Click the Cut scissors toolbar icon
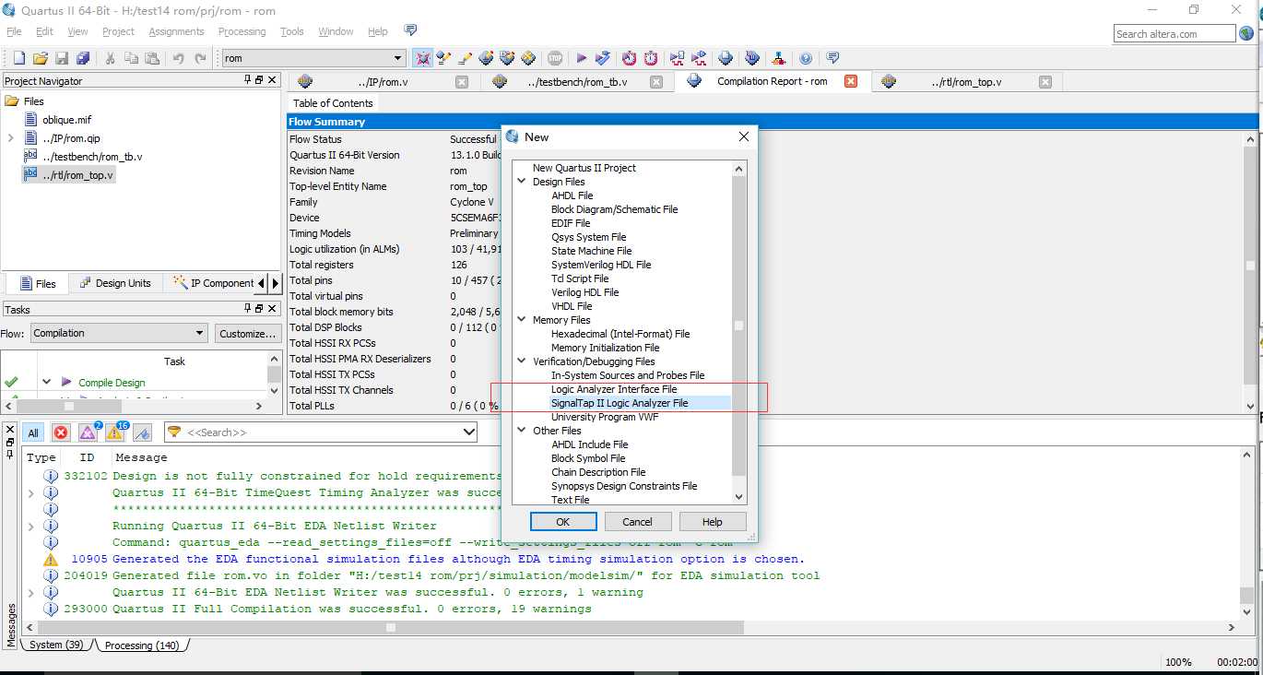This screenshot has width=1263, height=675. pos(110,58)
